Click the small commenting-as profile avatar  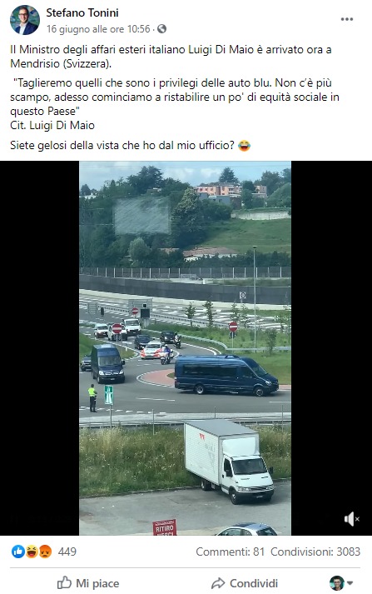point(337,583)
